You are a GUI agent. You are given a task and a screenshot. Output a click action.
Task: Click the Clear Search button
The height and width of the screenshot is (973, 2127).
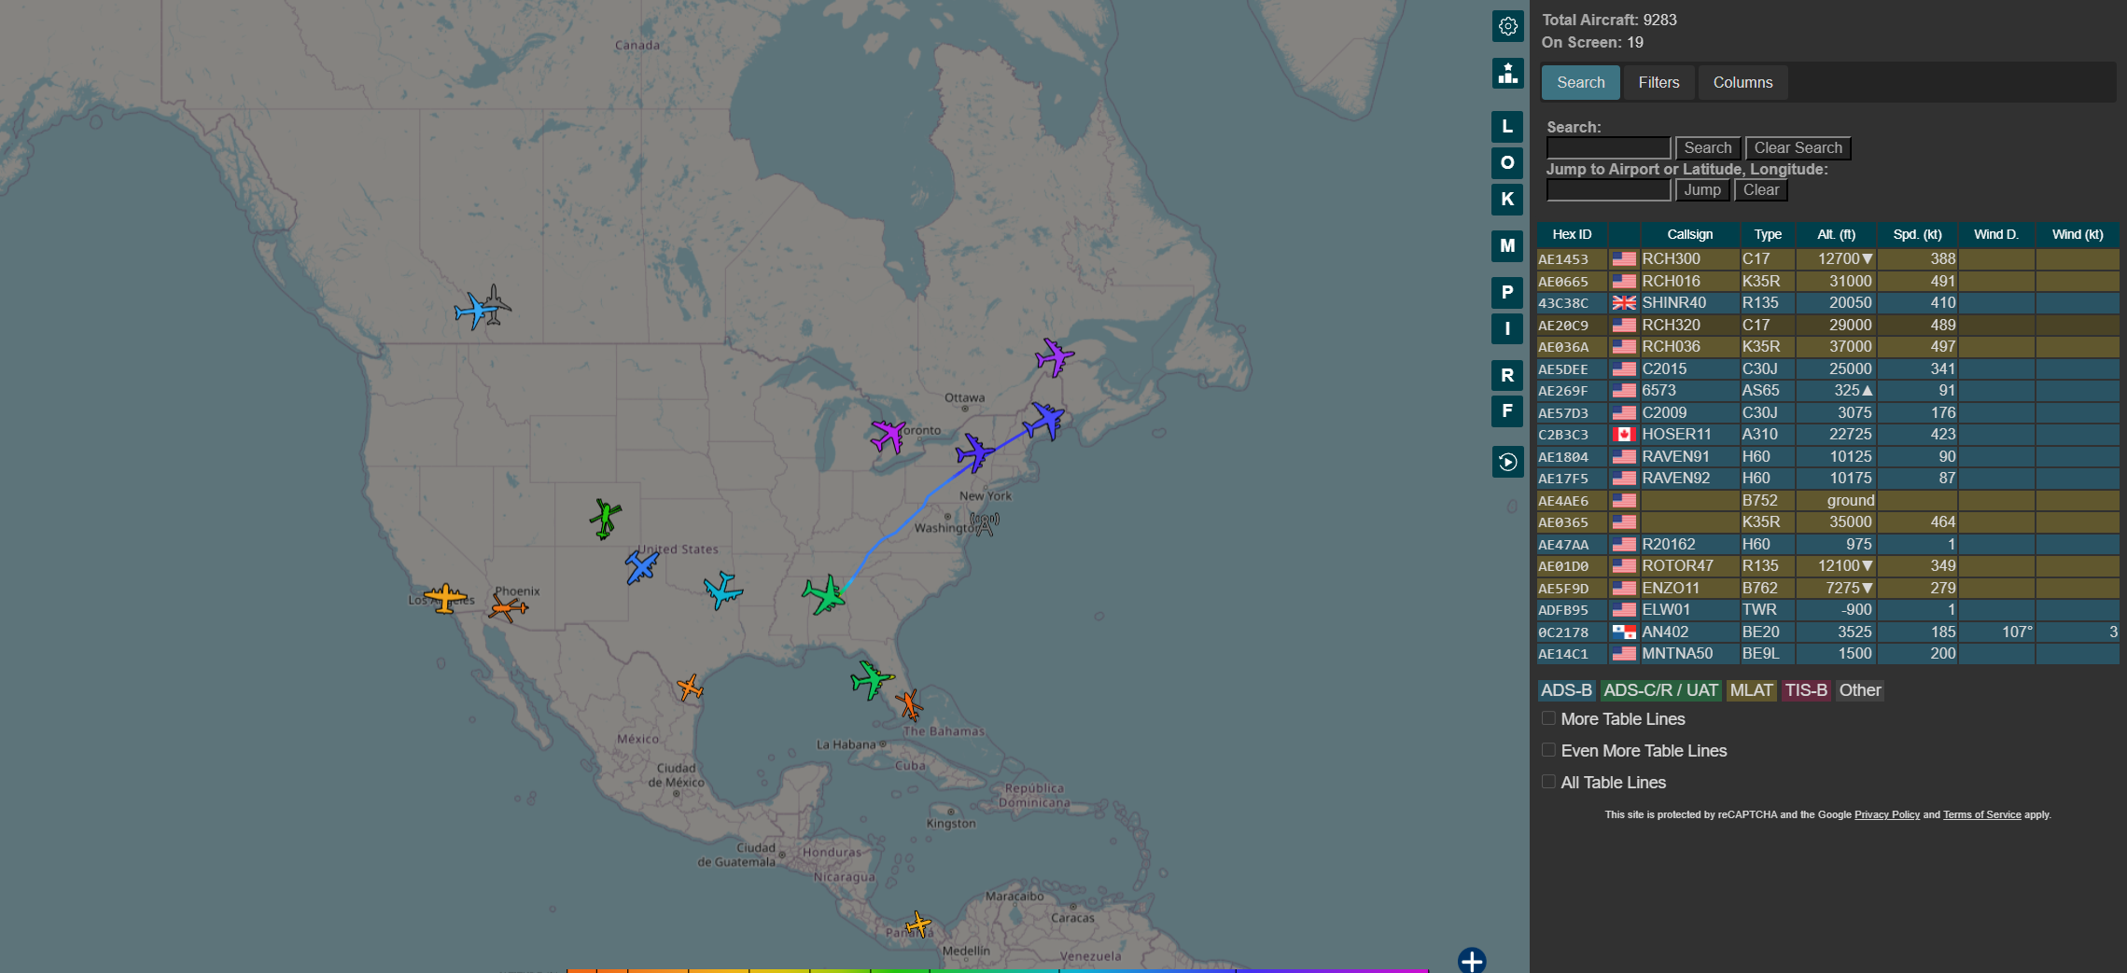point(1798,147)
